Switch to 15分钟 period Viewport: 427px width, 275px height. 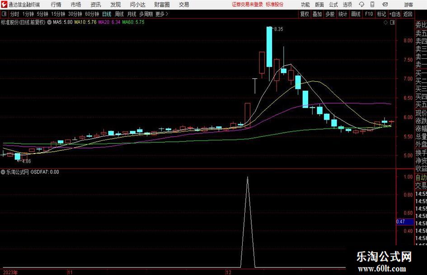tap(58, 14)
